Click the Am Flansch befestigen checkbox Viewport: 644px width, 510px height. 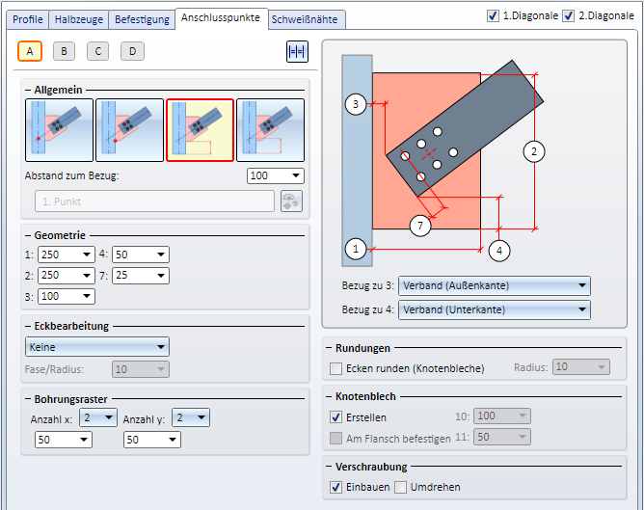pyautogui.click(x=335, y=438)
